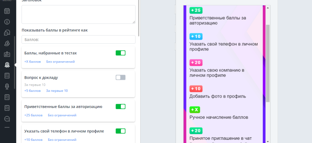Click the headset support sidebar icon

tap(7, 33)
